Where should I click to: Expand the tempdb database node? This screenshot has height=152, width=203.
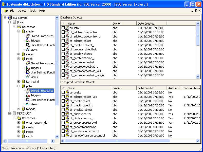[x=19, y=109]
